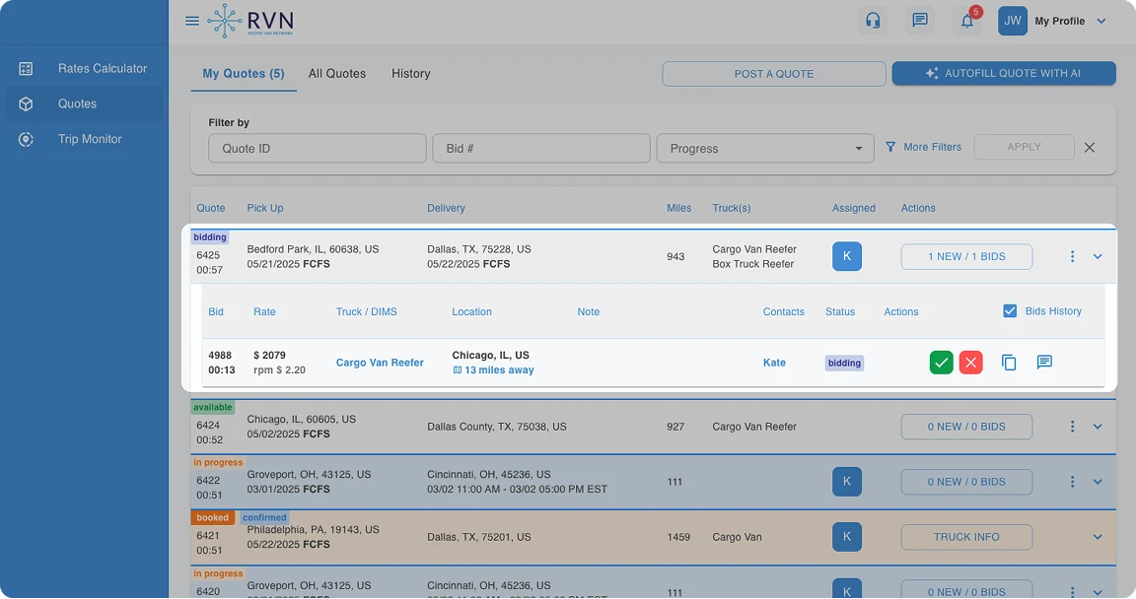Image resolution: width=1136 pixels, height=599 pixels.
Task: Click the TRUCK INFO button
Action: coord(966,537)
